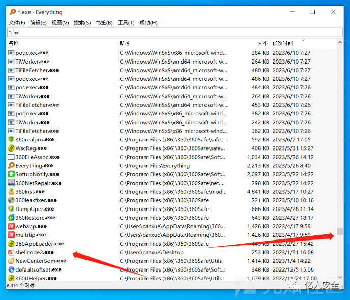
Task: Click the date 2023/1/31 16:08
Action: coord(293,252)
